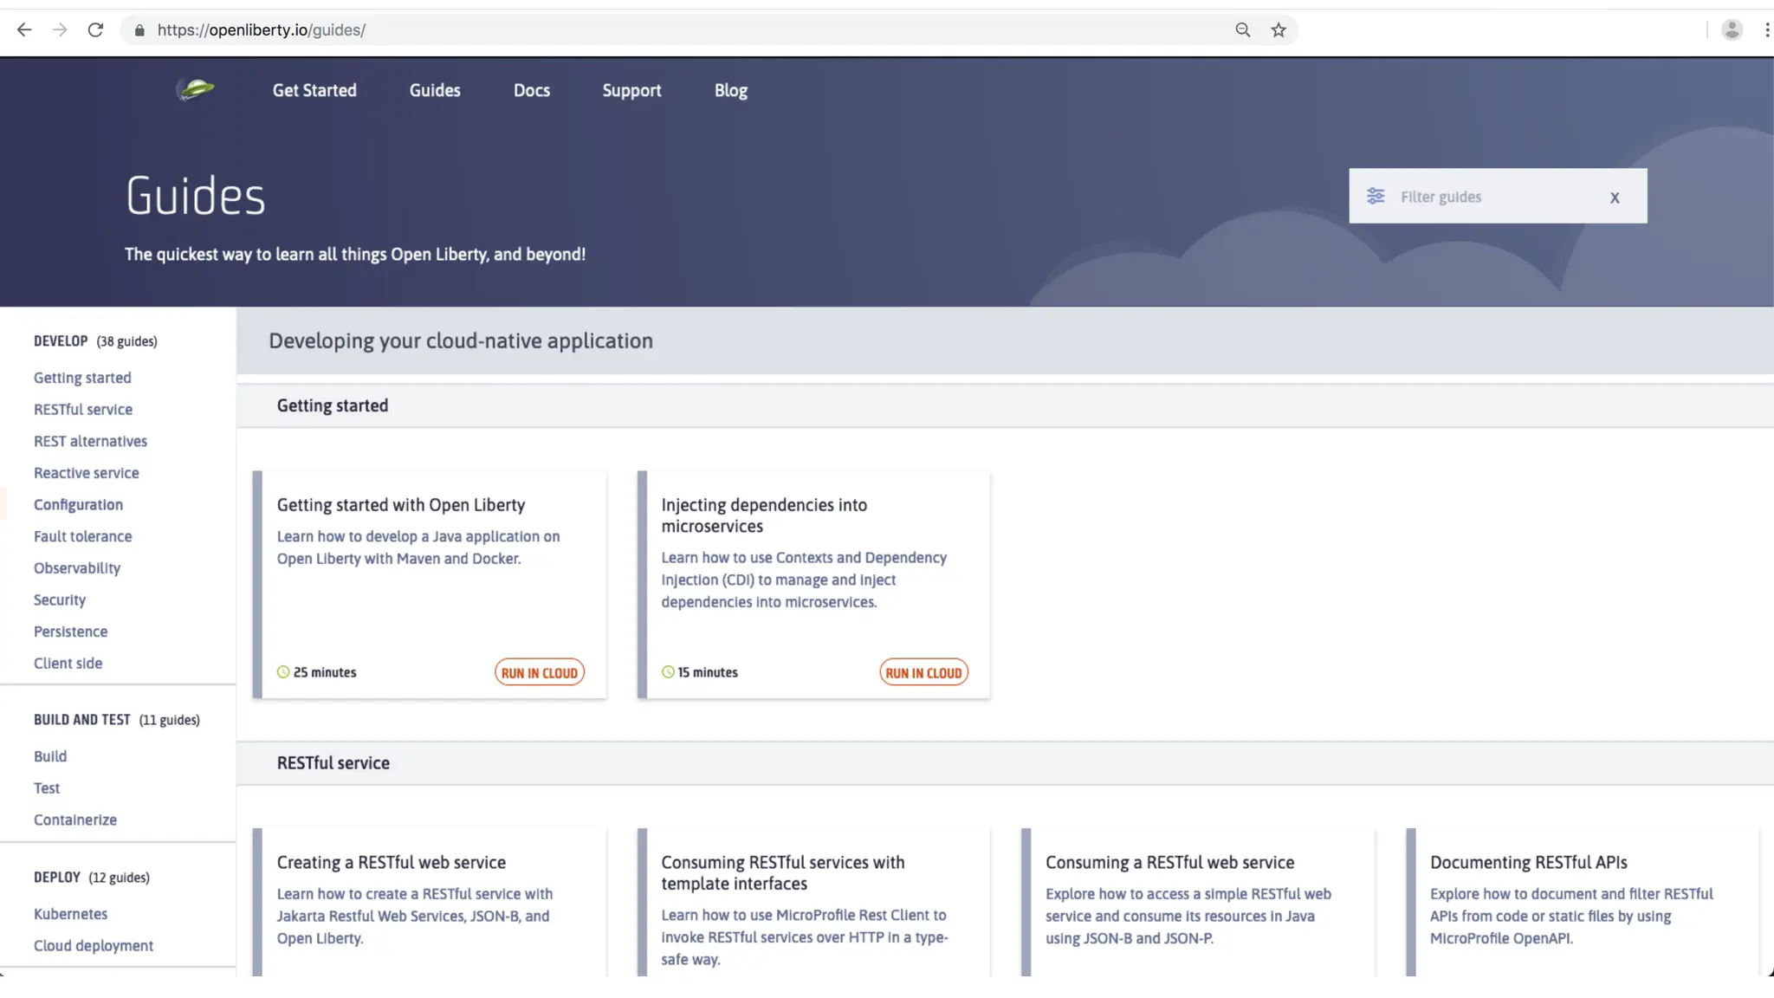Reload the page

coord(95,30)
